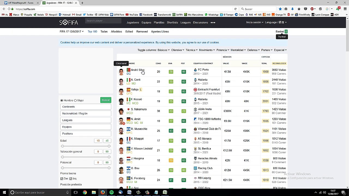
Task: Click the green Buscar button
Action: coord(106,100)
